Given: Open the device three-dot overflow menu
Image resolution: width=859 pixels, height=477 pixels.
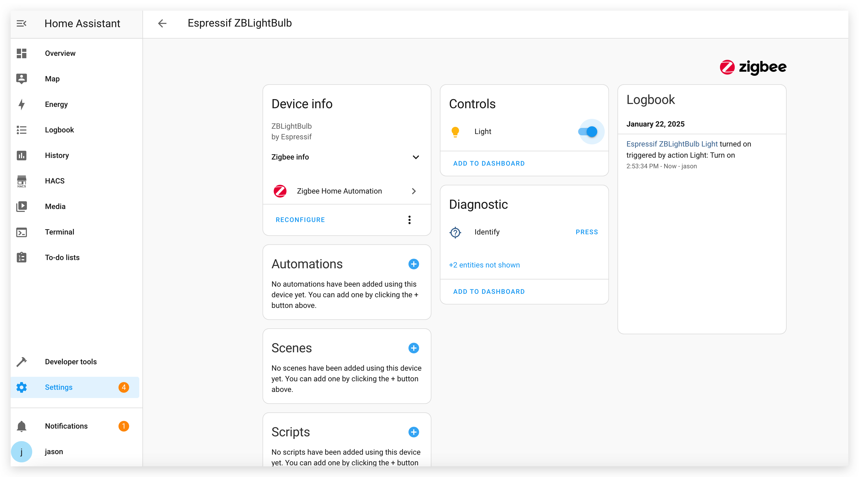Looking at the screenshot, I should pos(410,220).
